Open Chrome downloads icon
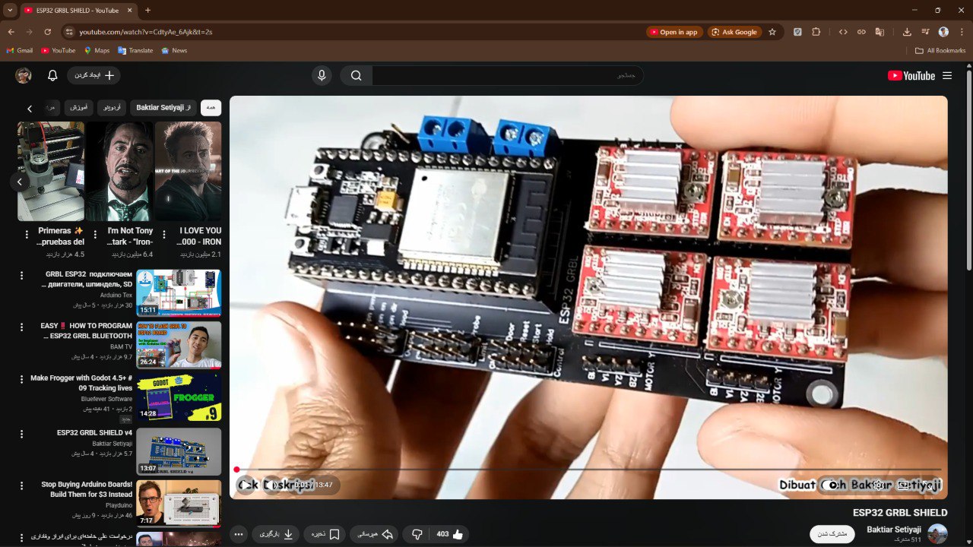973x547 pixels. pos(907,32)
